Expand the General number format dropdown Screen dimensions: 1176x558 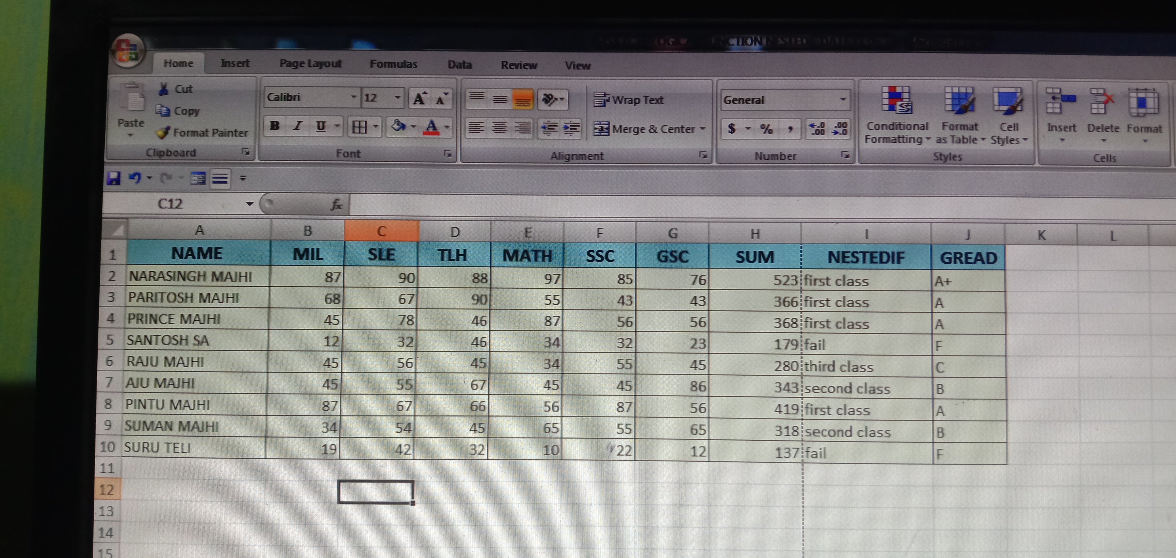point(843,100)
